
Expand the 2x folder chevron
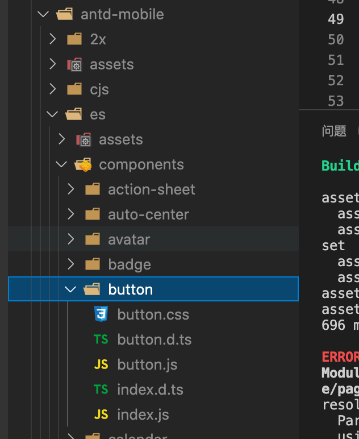point(52,39)
